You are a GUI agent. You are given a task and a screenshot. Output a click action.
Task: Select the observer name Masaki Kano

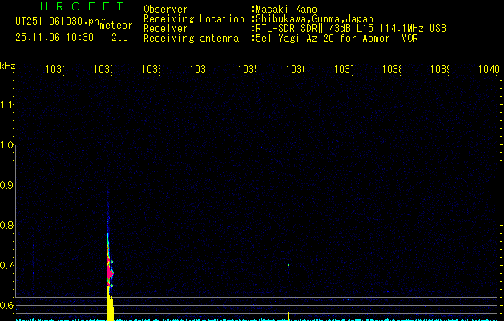(x=286, y=10)
